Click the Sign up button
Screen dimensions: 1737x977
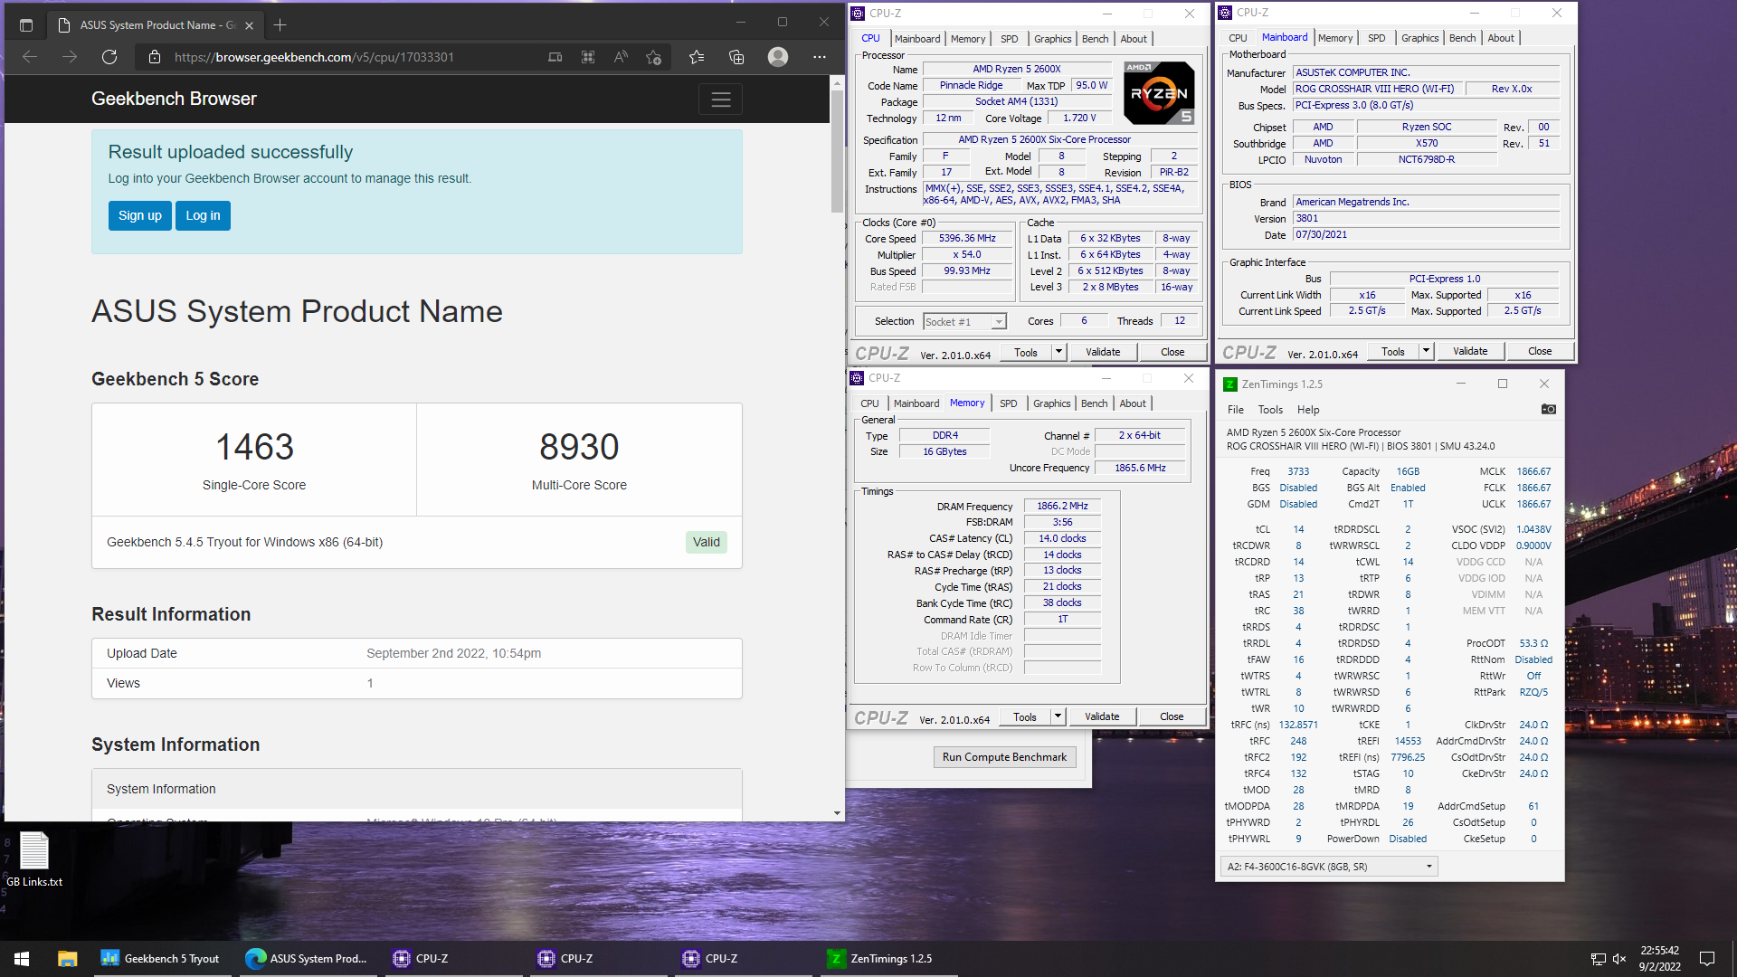tap(140, 215)
